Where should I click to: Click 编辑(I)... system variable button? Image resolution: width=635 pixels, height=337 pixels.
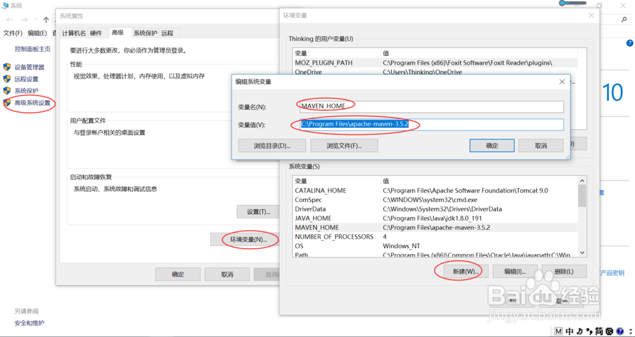(515, 272)
